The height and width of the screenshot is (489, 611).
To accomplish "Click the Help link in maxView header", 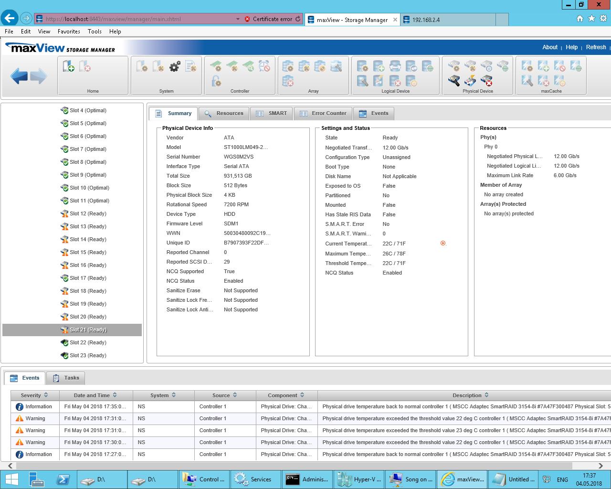I will pyautogui.click(x=571, y=47).
